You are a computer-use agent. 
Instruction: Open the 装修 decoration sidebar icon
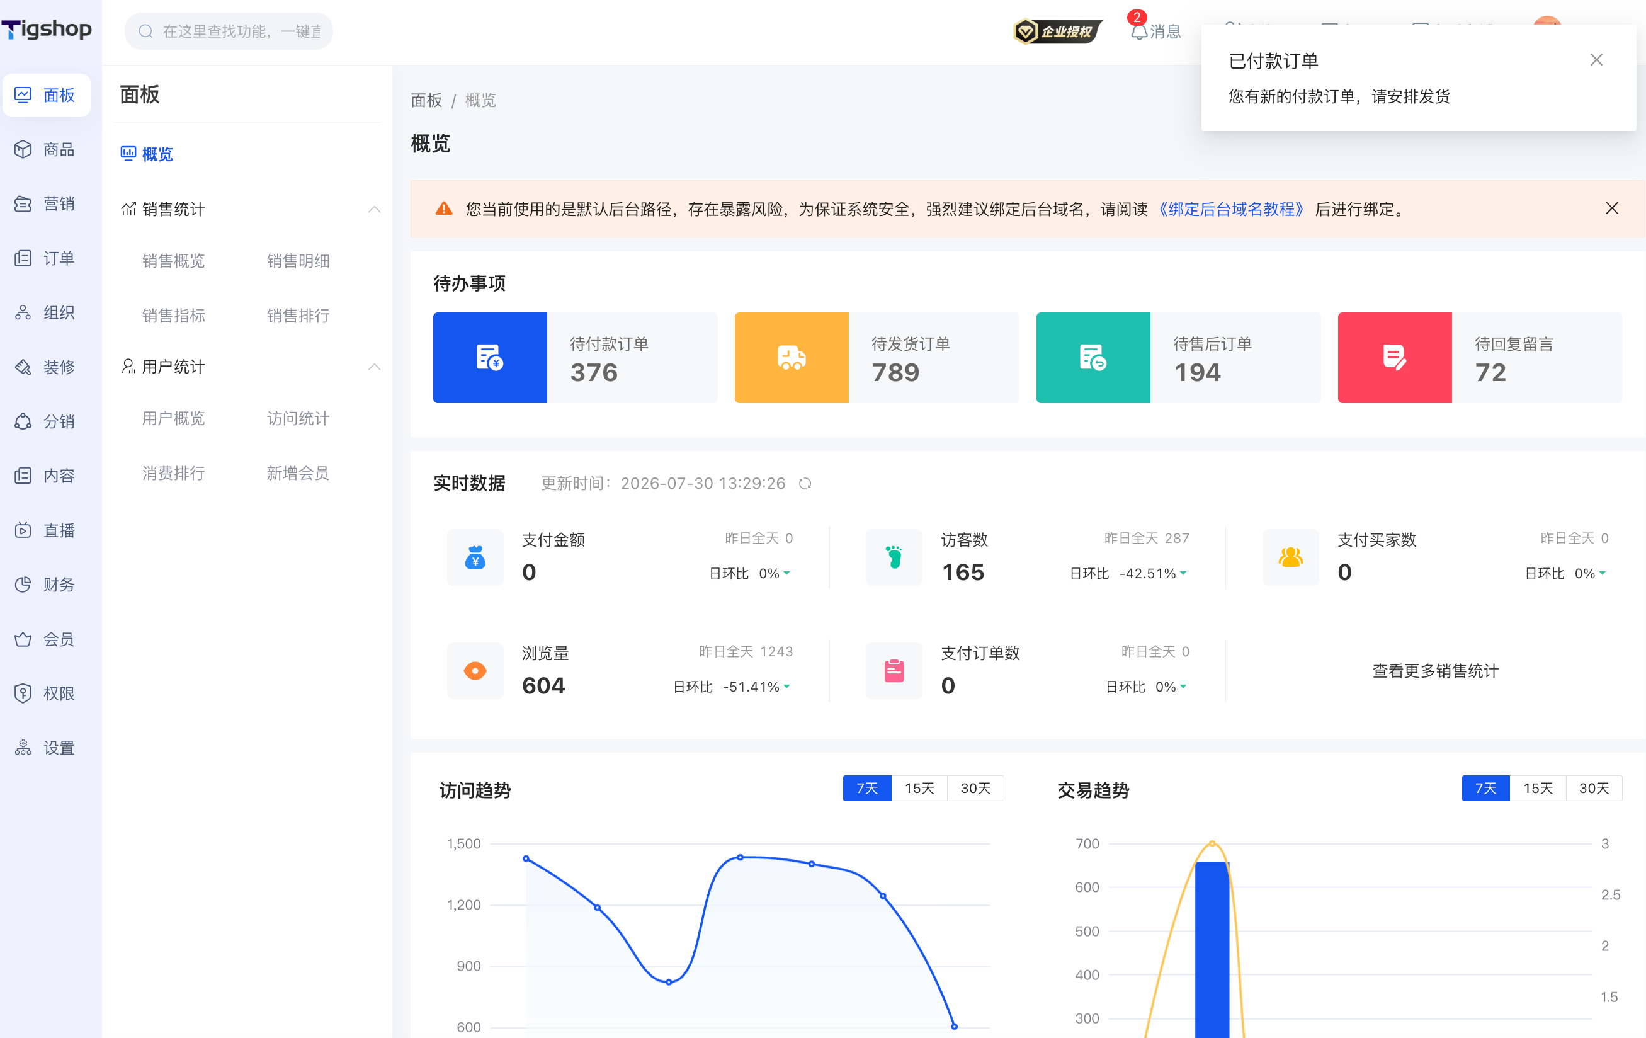tap(23, 367)
